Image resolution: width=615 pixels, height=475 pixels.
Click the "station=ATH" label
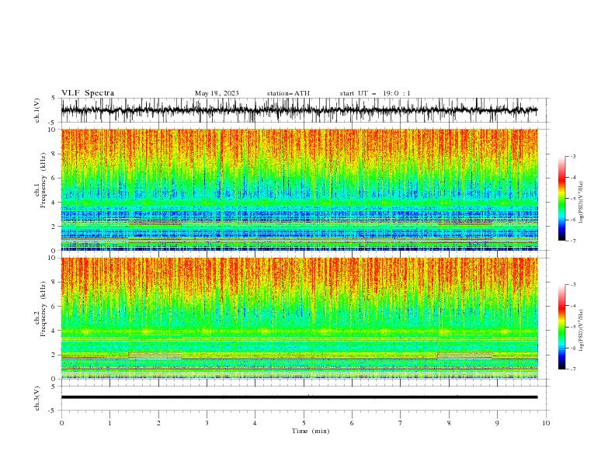288,93
